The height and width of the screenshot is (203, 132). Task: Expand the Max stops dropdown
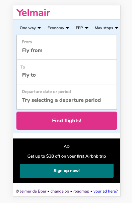click(x=107, y=28)
